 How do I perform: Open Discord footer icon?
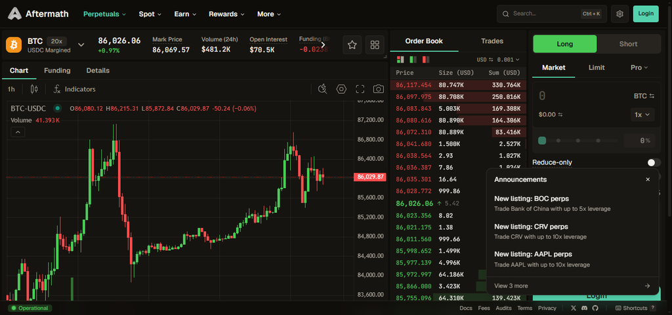584,308
